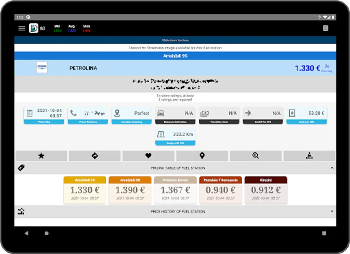Tap the Price Entry clipboard icon
Image resolution: width=350 pixels, height=254 pixels.
(30, 113)
